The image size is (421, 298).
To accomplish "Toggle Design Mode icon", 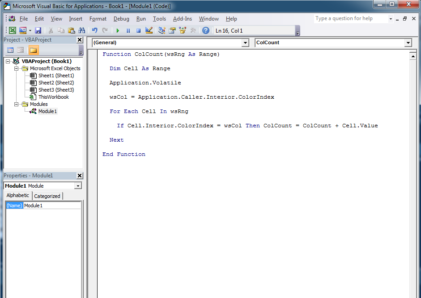I will click(x=149, y=30).
